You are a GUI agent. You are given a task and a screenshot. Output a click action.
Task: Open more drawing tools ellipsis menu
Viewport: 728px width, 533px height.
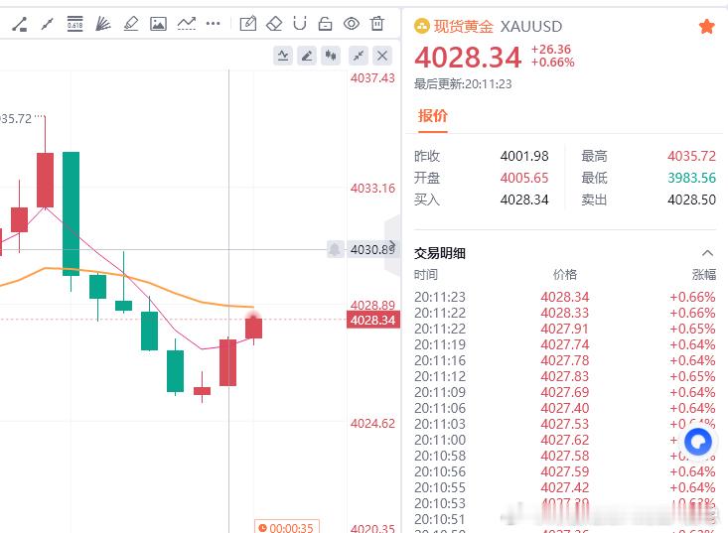[x=214, y=23]
